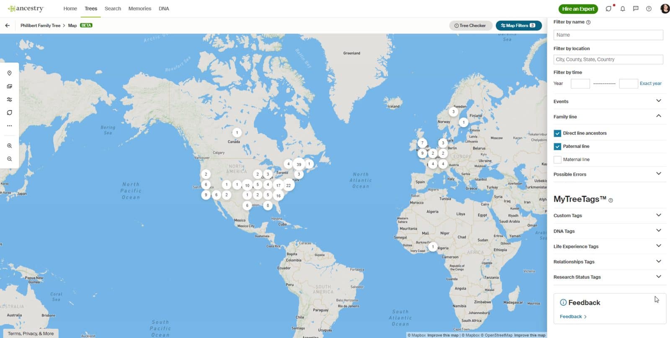Uncheck the Paternal line checkbox
The height and width of the screenshot is (338, 670).
coord(557,146)
